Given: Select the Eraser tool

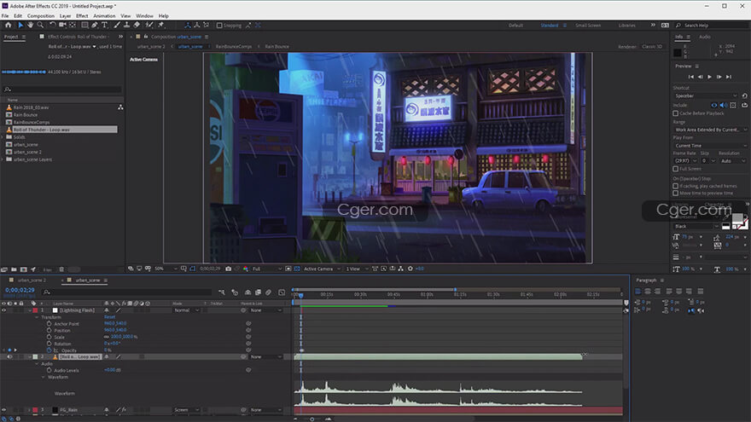Looking at the screenshot, I should 137,26.
